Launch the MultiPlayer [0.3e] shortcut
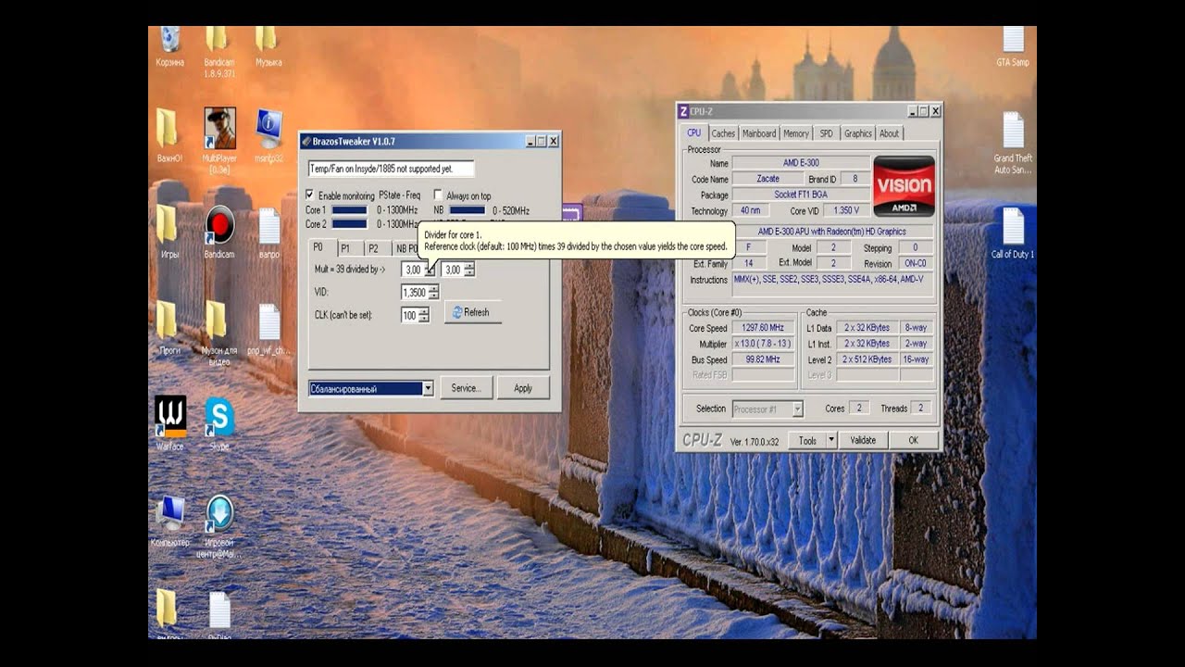1185x667 pixels. pyautogui.click(x=219, y=128)
